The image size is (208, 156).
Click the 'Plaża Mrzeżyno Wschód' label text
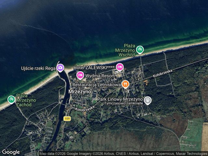[x=125, y=50]
